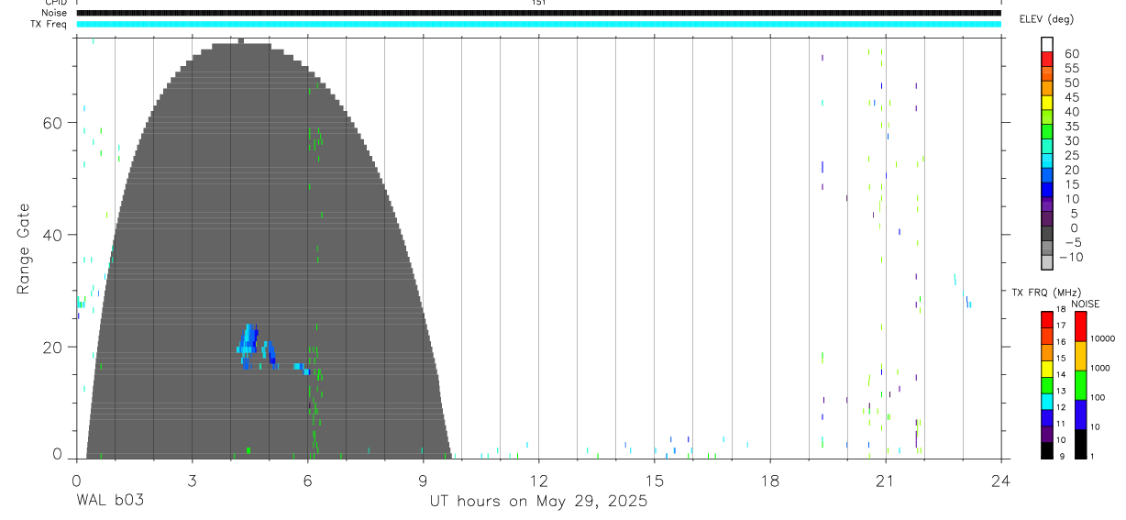
Task: Click the black TX FRQ segment between 10 and 9
Action: tap(1047, 450)
